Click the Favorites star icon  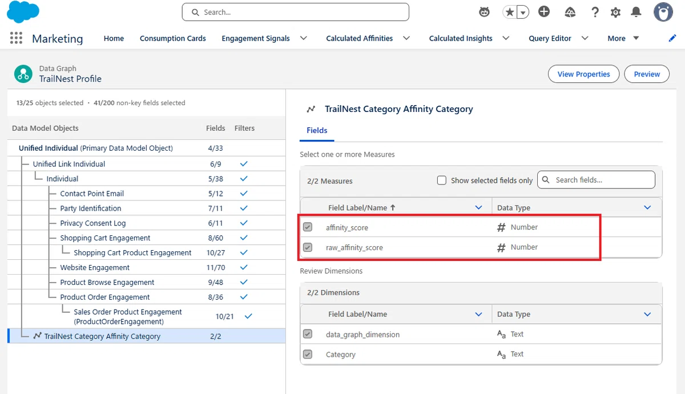coord(509,12)
